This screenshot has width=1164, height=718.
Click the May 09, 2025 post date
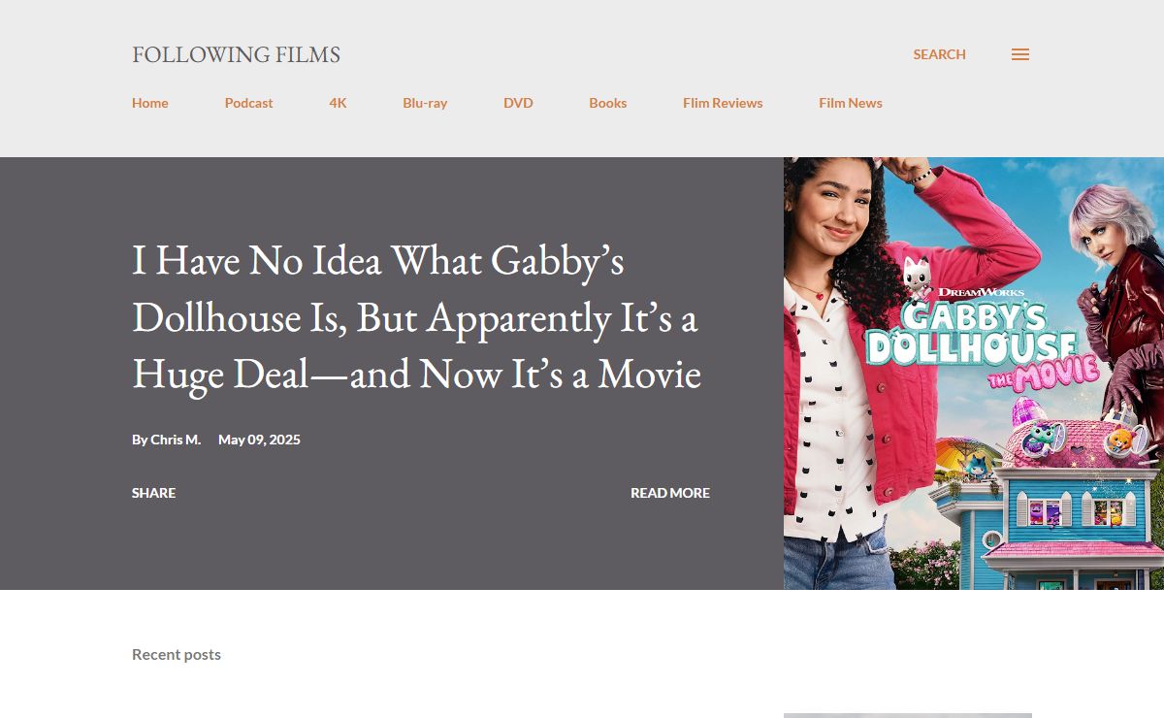(x=259, y=440)
